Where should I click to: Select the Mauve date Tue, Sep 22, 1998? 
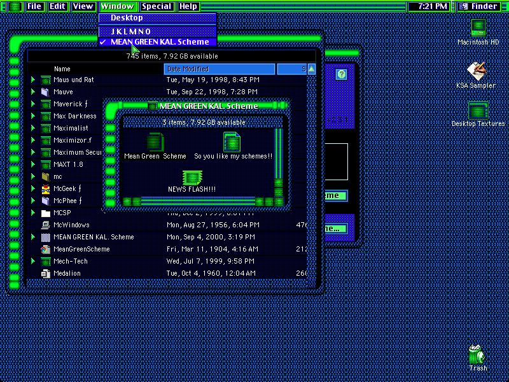click(212, 92)
